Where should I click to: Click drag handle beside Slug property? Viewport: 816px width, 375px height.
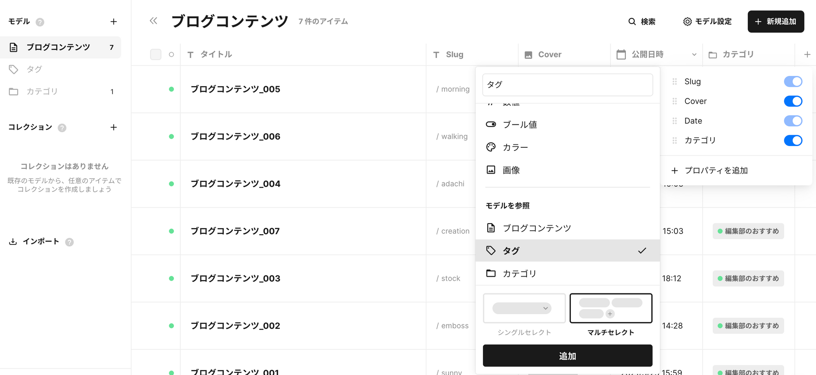tap(674, 82)
